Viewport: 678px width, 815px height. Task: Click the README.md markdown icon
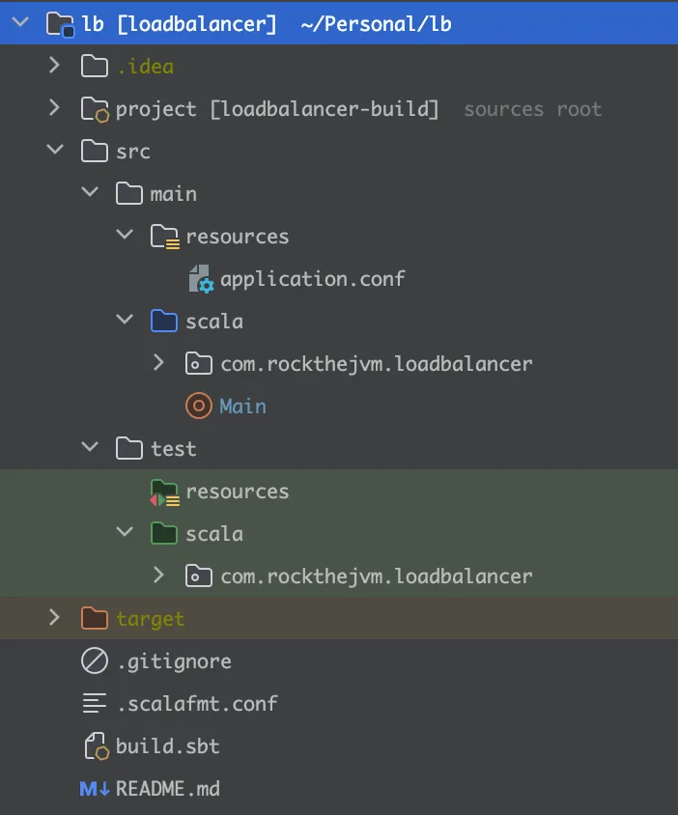click(94, 788)
